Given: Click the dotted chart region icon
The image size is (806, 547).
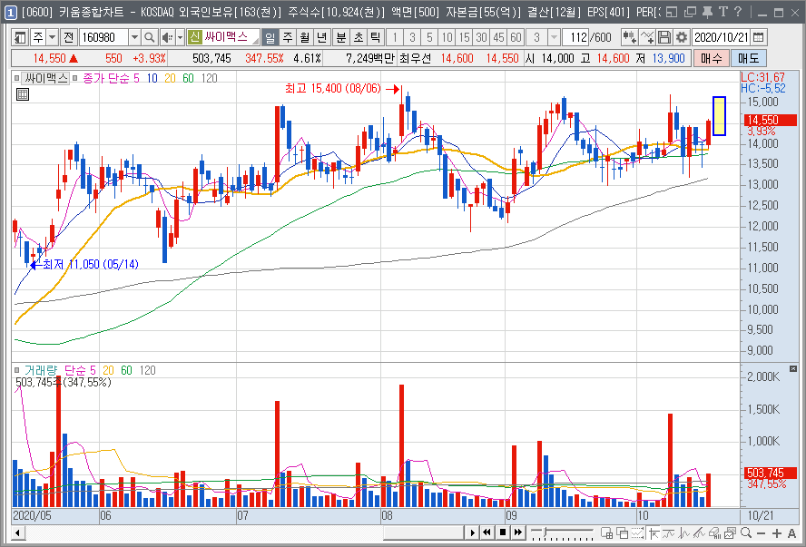Looking at the screenshot, I should pyautogui.click(x=638, y=533).
